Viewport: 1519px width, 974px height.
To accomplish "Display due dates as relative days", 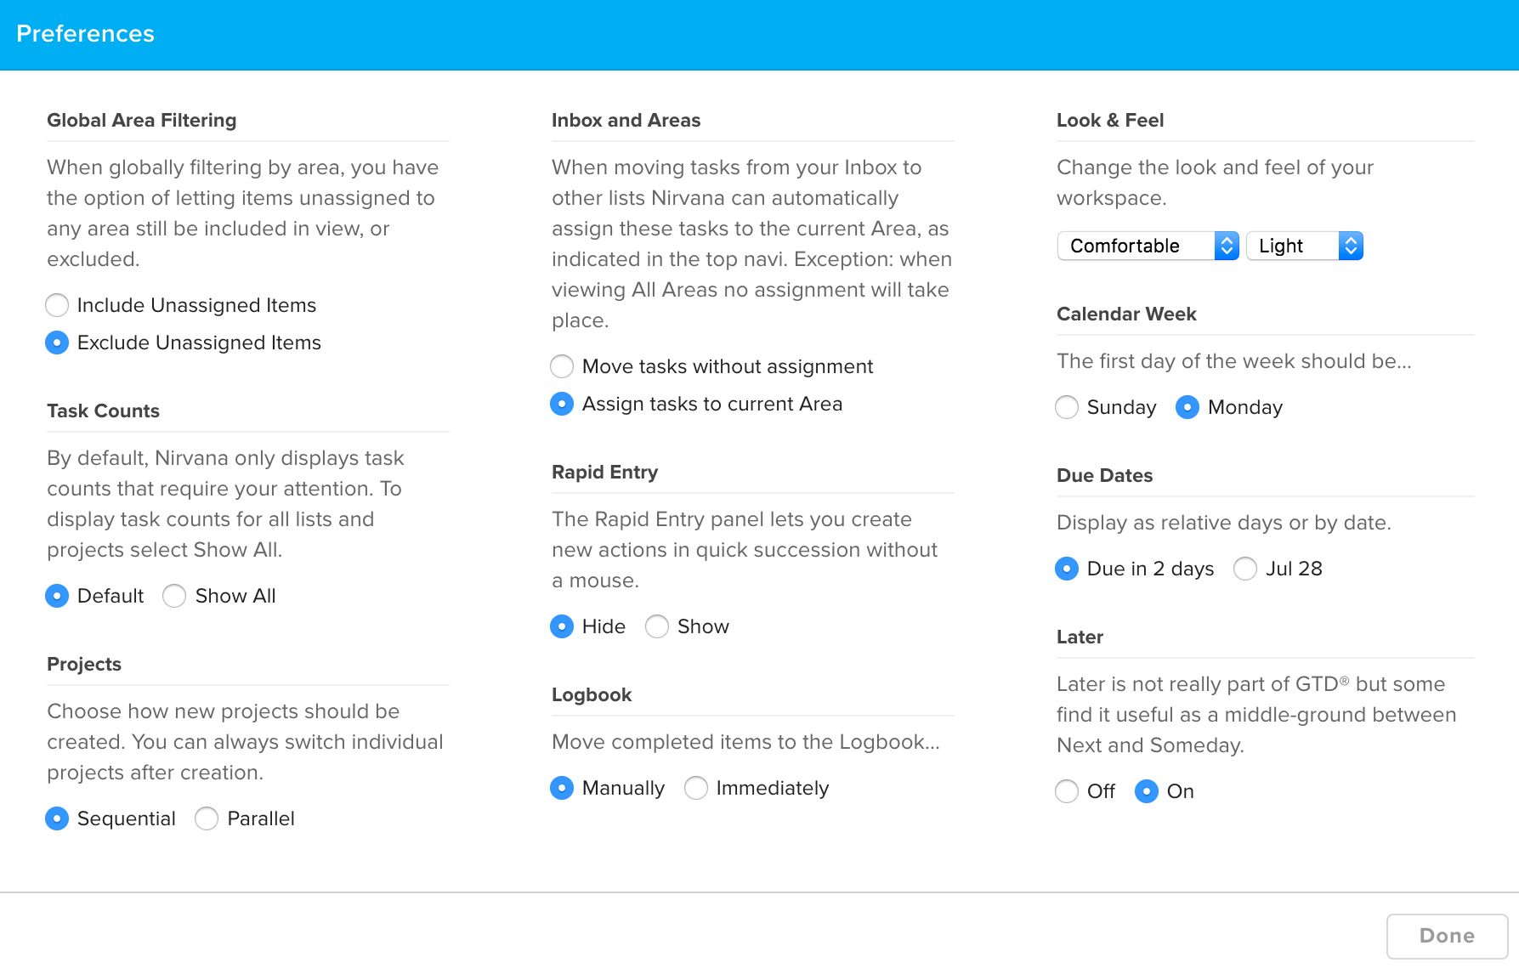I will (x=1067, y=569).
